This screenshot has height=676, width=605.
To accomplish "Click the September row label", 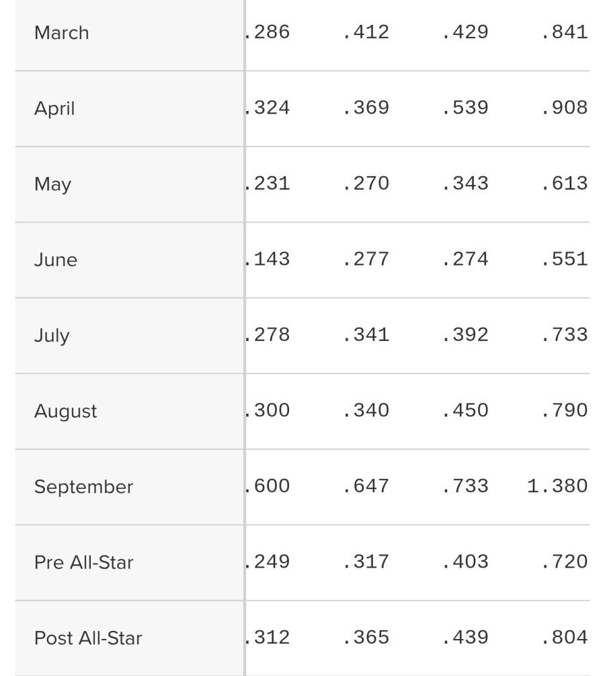I will click(x=83, y=487).
